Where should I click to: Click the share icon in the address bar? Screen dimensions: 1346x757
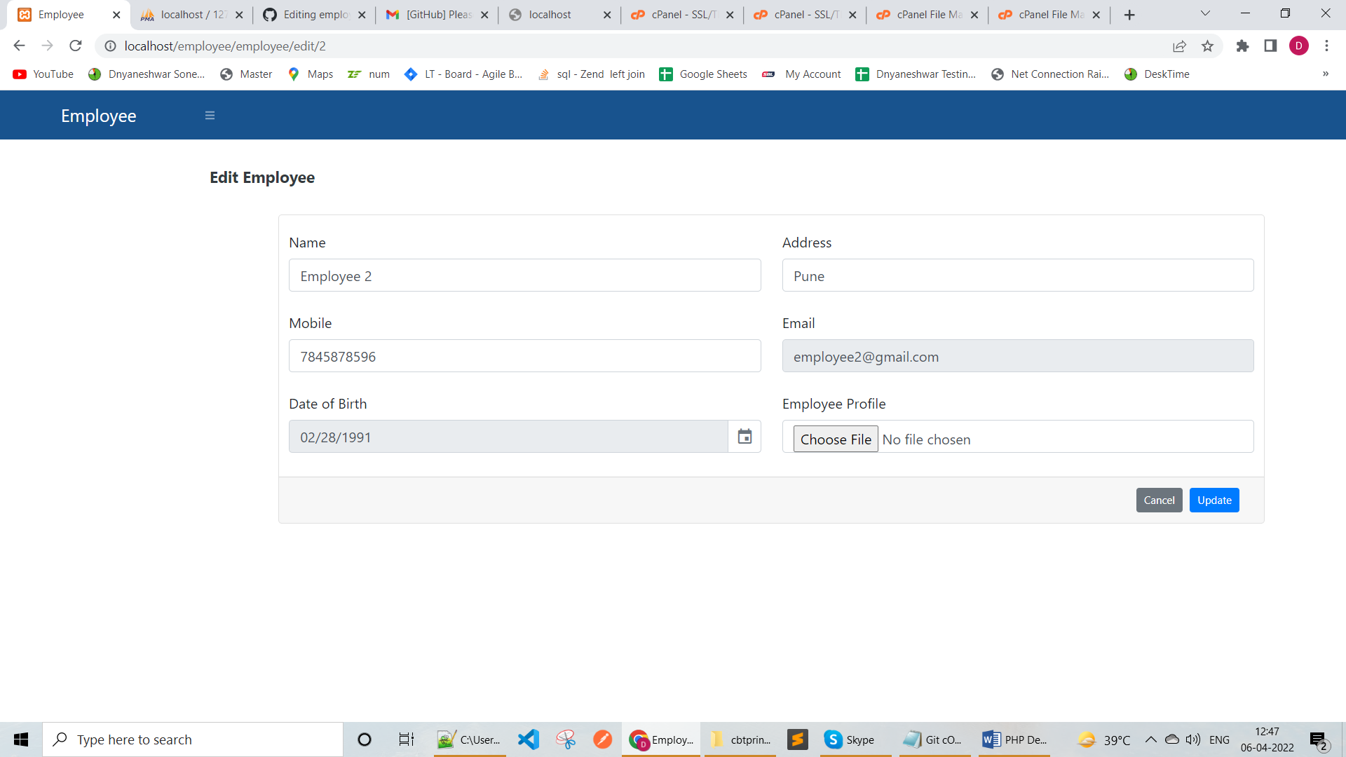pos(1180,46)
